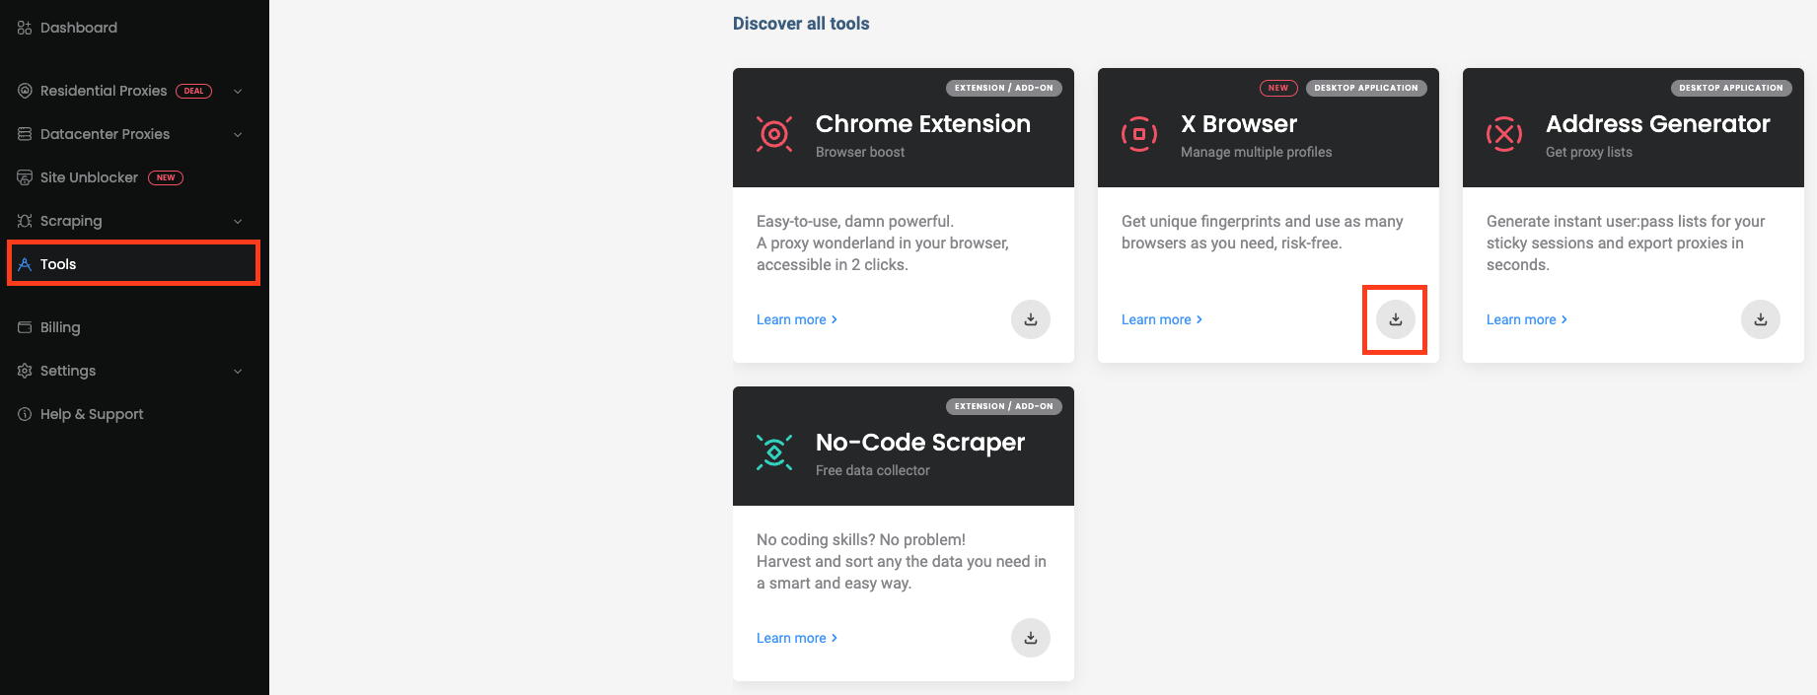
Task: Open the Billing page
Action: pos(60,327)
